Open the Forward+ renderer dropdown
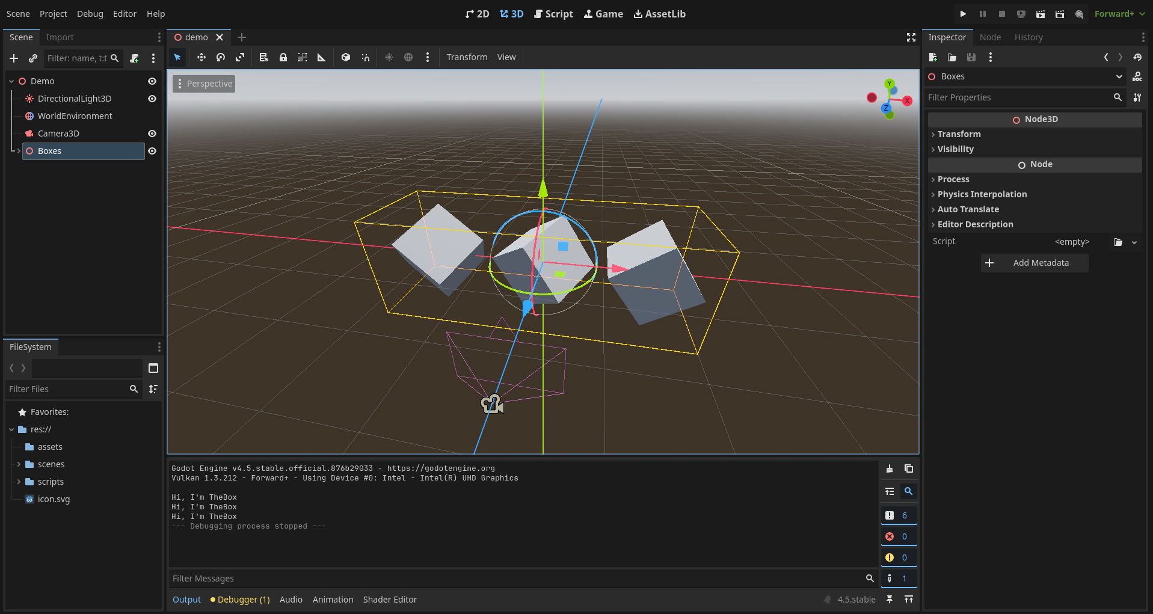This screenshot has width=1153, height=614. (x=1119, y=14)
